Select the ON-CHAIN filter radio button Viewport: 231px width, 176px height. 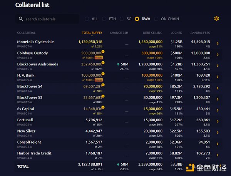point(155,19)
